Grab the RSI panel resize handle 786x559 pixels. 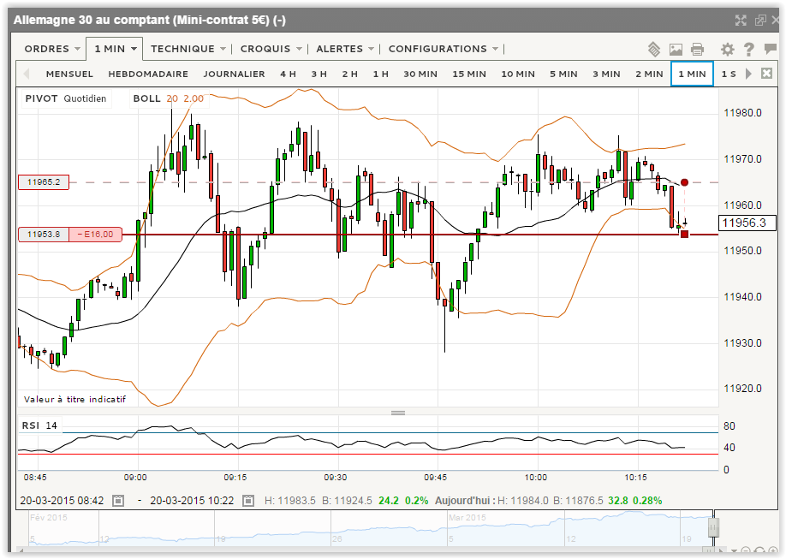pos(398,413)
